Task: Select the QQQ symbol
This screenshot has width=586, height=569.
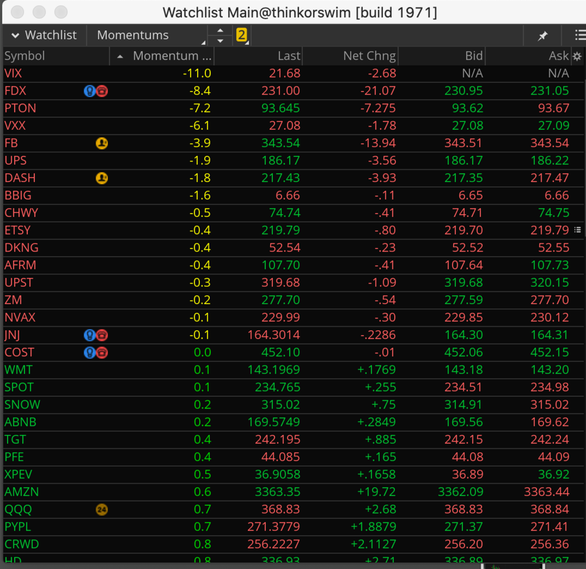Action: point(18,509)
